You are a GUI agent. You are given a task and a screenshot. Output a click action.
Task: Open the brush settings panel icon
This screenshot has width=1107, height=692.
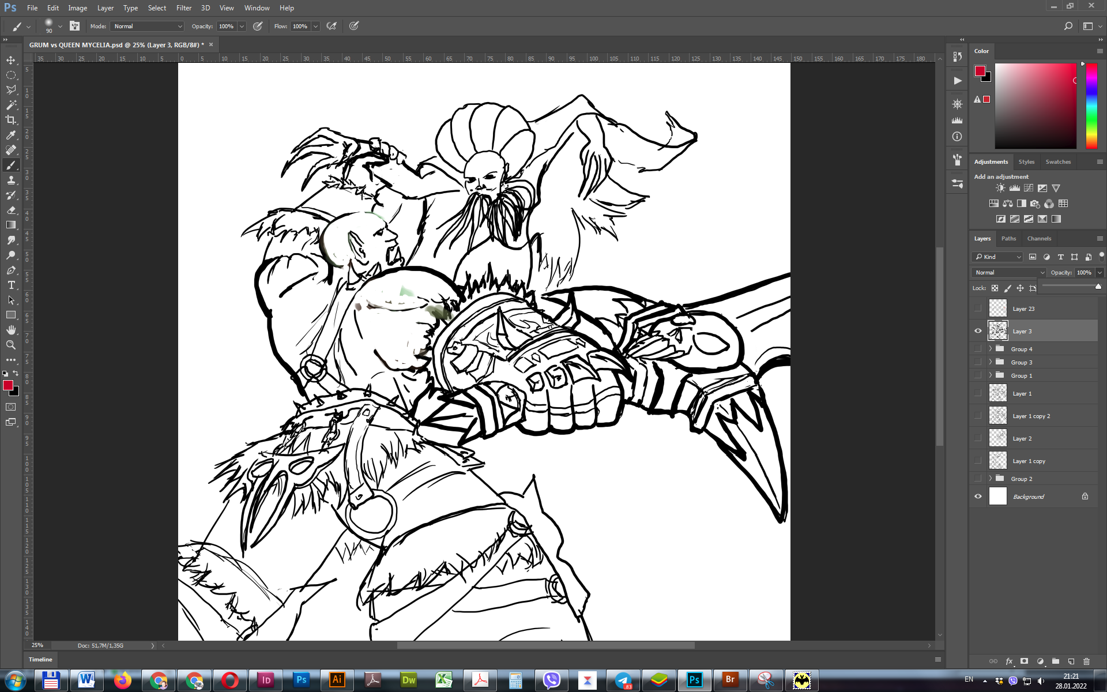74,26
